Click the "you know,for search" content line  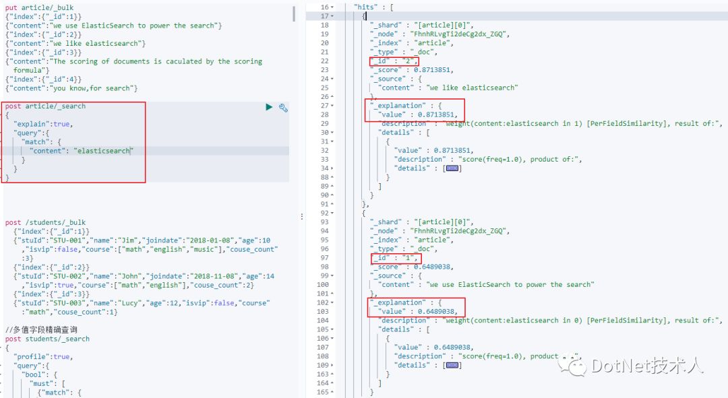click(x=71, y=88)
